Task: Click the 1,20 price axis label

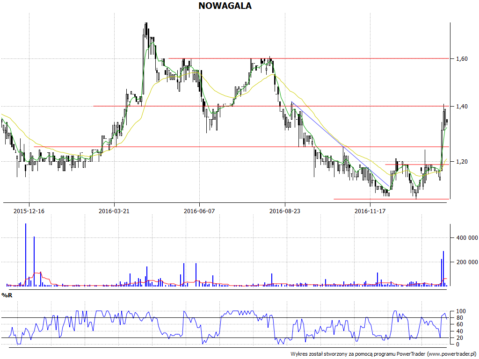Action: (x=462, y=161)
